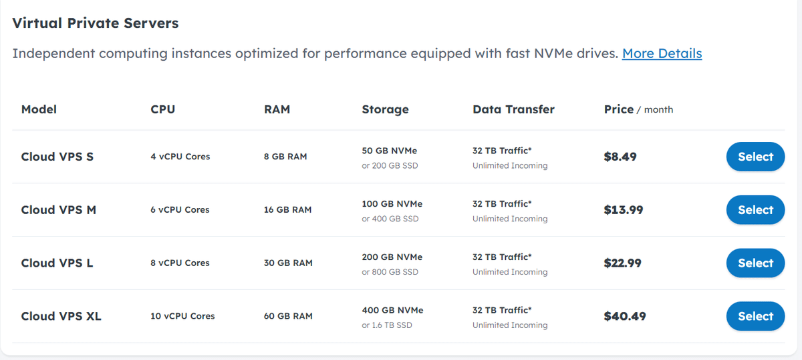Click the 10 vCPU Cores cell

coord(182,317)
